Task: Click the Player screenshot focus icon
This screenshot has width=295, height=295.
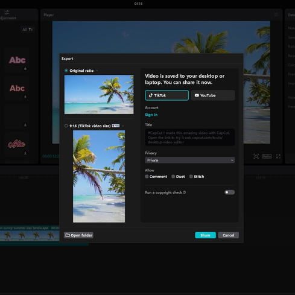Action: tap(256, 156)
